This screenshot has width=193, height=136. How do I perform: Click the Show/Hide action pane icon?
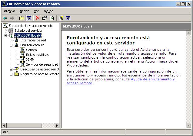click(x=68, y=18)
